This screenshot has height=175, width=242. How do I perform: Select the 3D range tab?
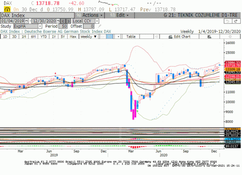pos(14,37)
